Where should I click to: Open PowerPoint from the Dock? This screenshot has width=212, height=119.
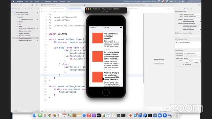pyautogui.click(x=130, y=115)
